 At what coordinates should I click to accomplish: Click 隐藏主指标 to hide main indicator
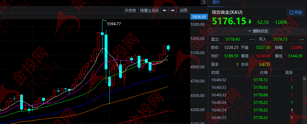(x=150, y=10)
